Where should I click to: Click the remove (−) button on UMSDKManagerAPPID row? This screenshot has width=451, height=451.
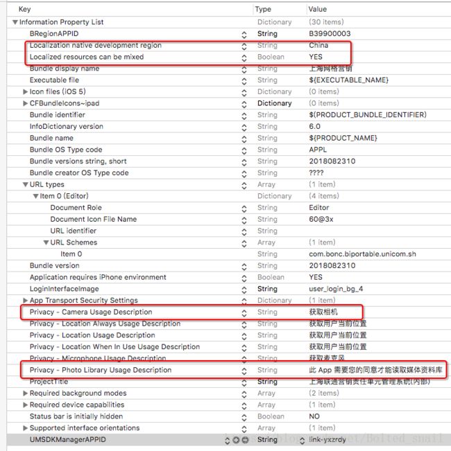[x=245, y=440]
